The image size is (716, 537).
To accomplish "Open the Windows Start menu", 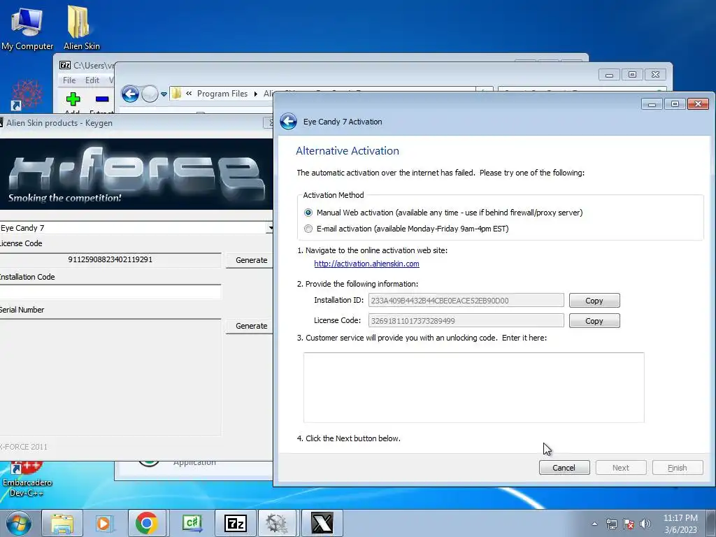I will pos(19,523).
